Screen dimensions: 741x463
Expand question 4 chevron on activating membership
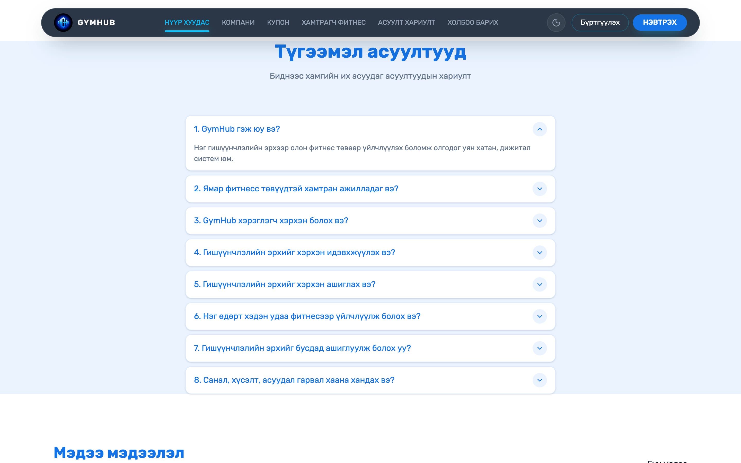(540, 252)
